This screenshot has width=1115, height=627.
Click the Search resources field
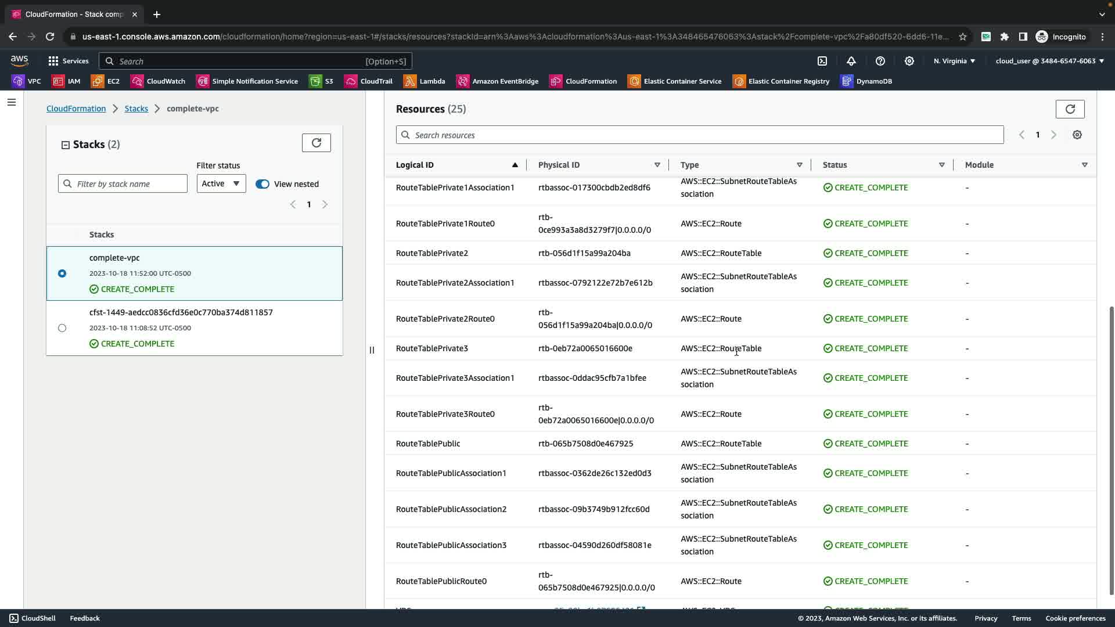click(700, 135)
